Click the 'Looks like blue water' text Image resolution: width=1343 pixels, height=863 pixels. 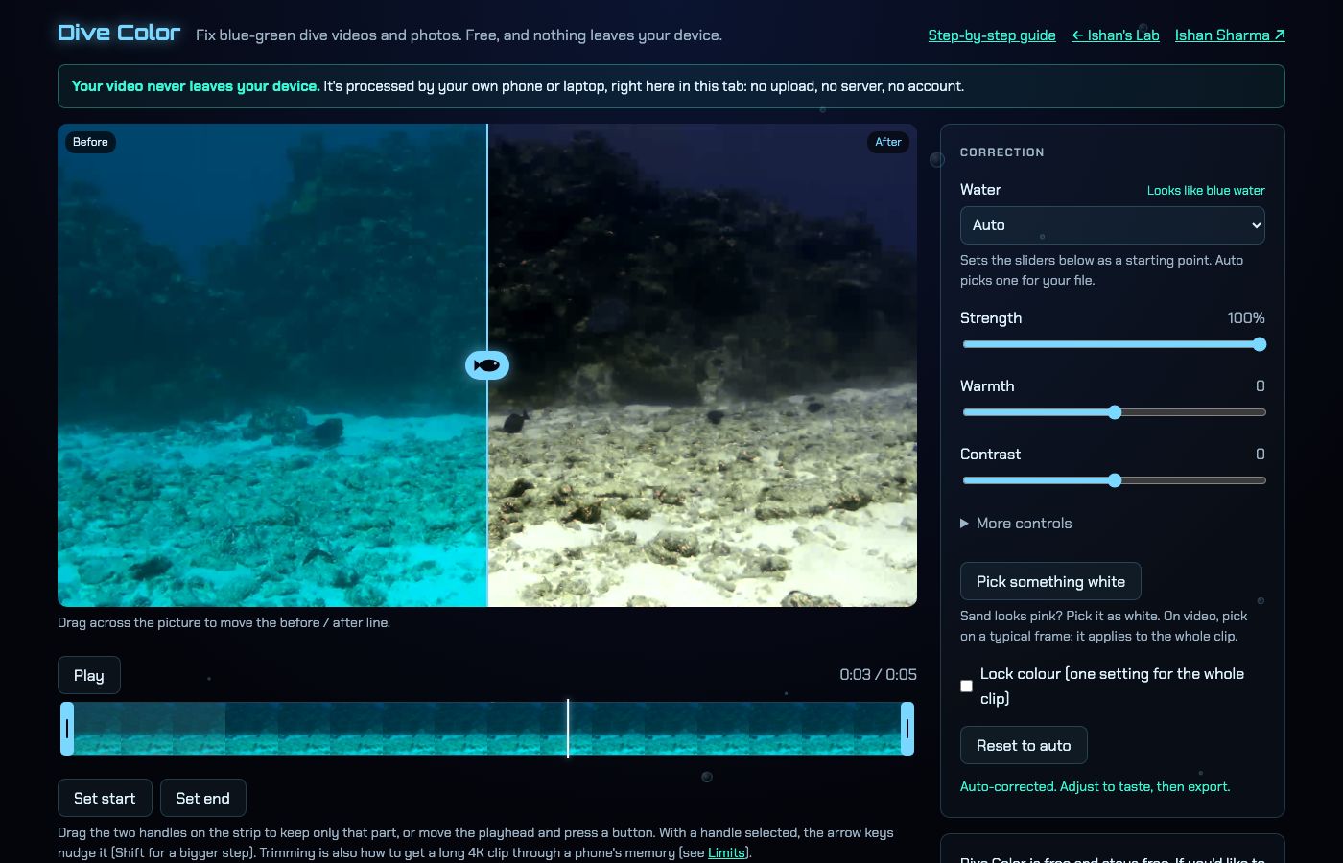1206,190
